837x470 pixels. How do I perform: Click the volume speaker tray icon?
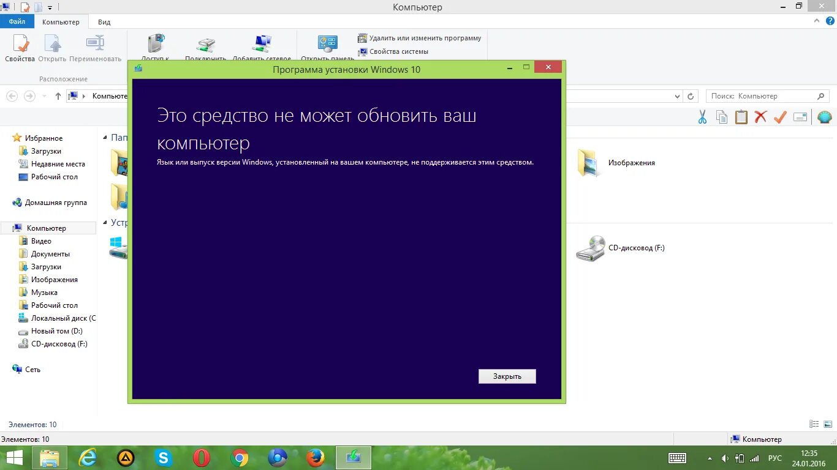point(725,458)
